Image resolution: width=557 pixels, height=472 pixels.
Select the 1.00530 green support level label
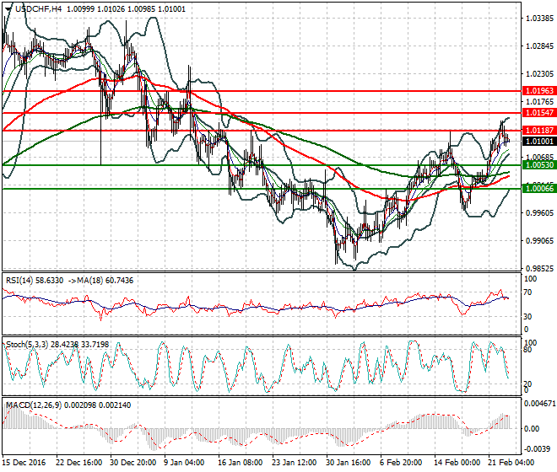pos(539,165)
